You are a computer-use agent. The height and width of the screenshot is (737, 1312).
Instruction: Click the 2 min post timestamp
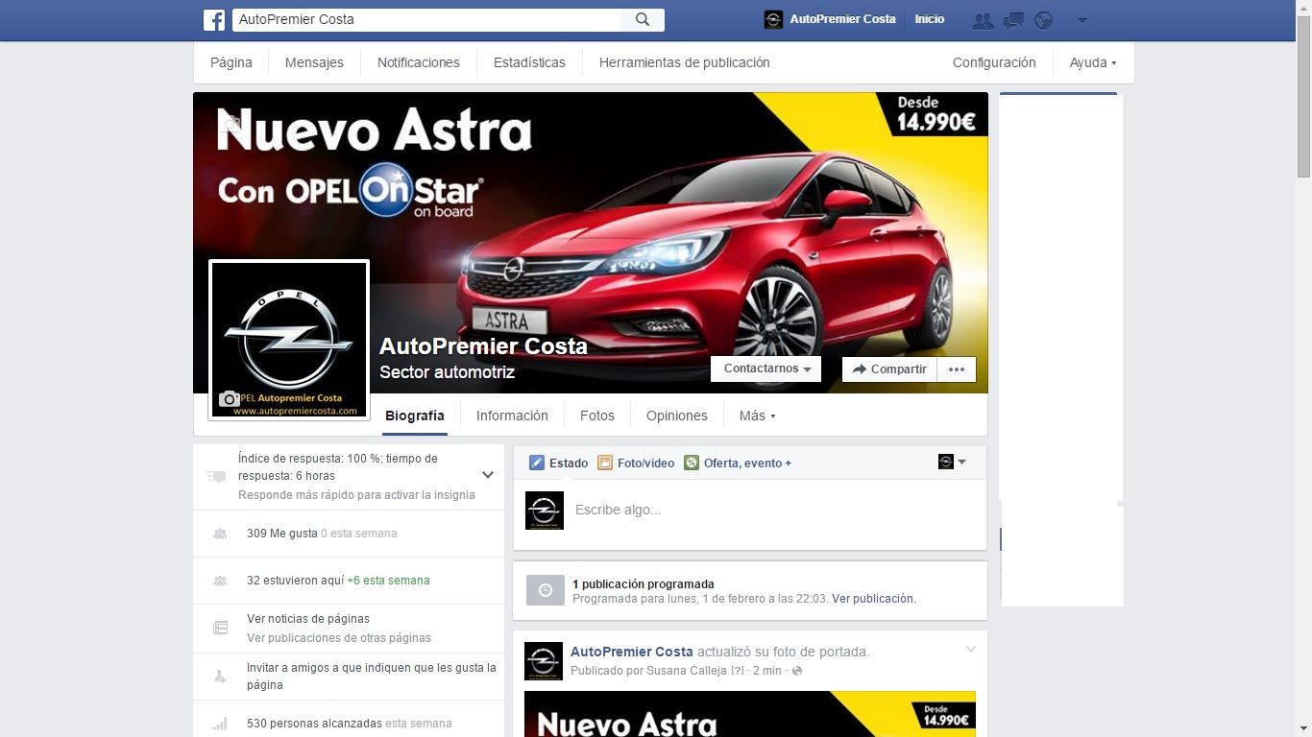pyautogui.click(x=767, y=670)
